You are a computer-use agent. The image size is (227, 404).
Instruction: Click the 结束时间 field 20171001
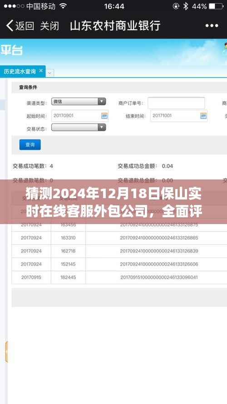[179, 116]
